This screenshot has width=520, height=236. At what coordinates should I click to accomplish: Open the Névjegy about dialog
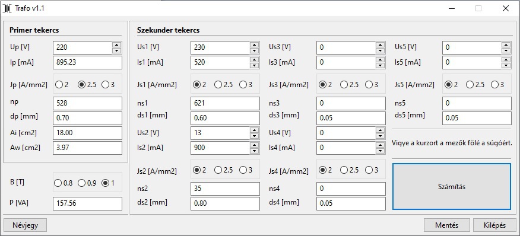25,225
